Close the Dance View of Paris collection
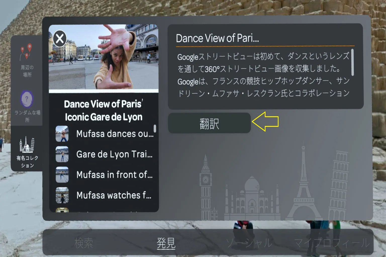The width and height of the screenshot is (386, 257). 60,39
